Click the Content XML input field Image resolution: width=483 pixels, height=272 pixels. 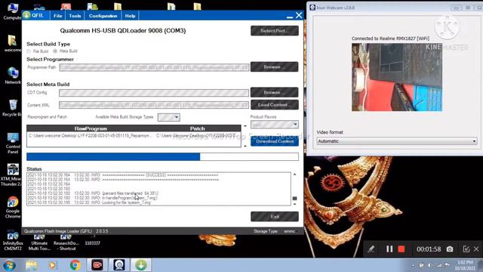pos(154,105)
